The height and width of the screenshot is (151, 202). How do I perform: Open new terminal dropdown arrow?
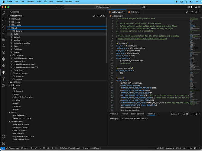[x=181, y=114]
